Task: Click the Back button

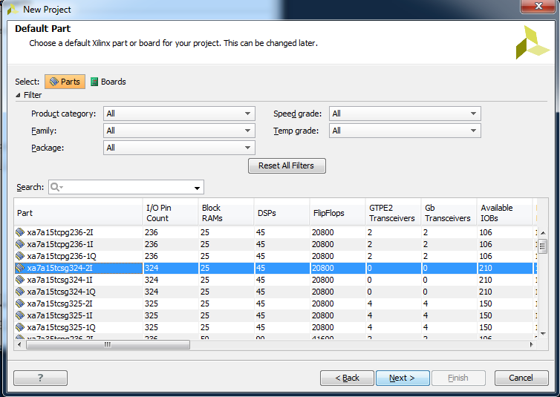Action: 347,378
